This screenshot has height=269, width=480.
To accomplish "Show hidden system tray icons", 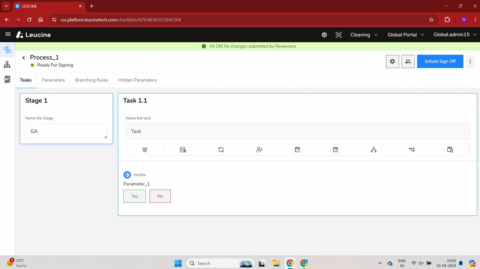I will (x=380, y=263).
